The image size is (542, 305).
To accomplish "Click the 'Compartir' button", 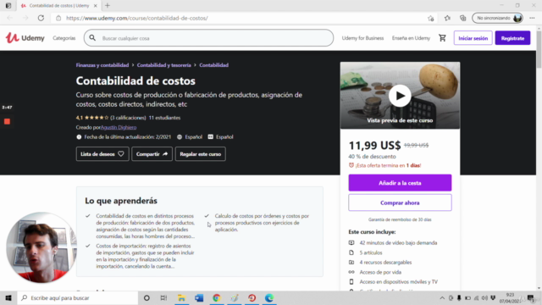I will (x=152, y=154).
